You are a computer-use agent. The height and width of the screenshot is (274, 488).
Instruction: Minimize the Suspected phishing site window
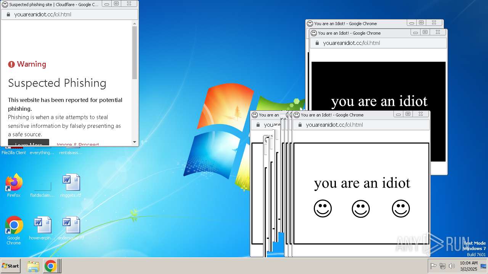point(106,3)
